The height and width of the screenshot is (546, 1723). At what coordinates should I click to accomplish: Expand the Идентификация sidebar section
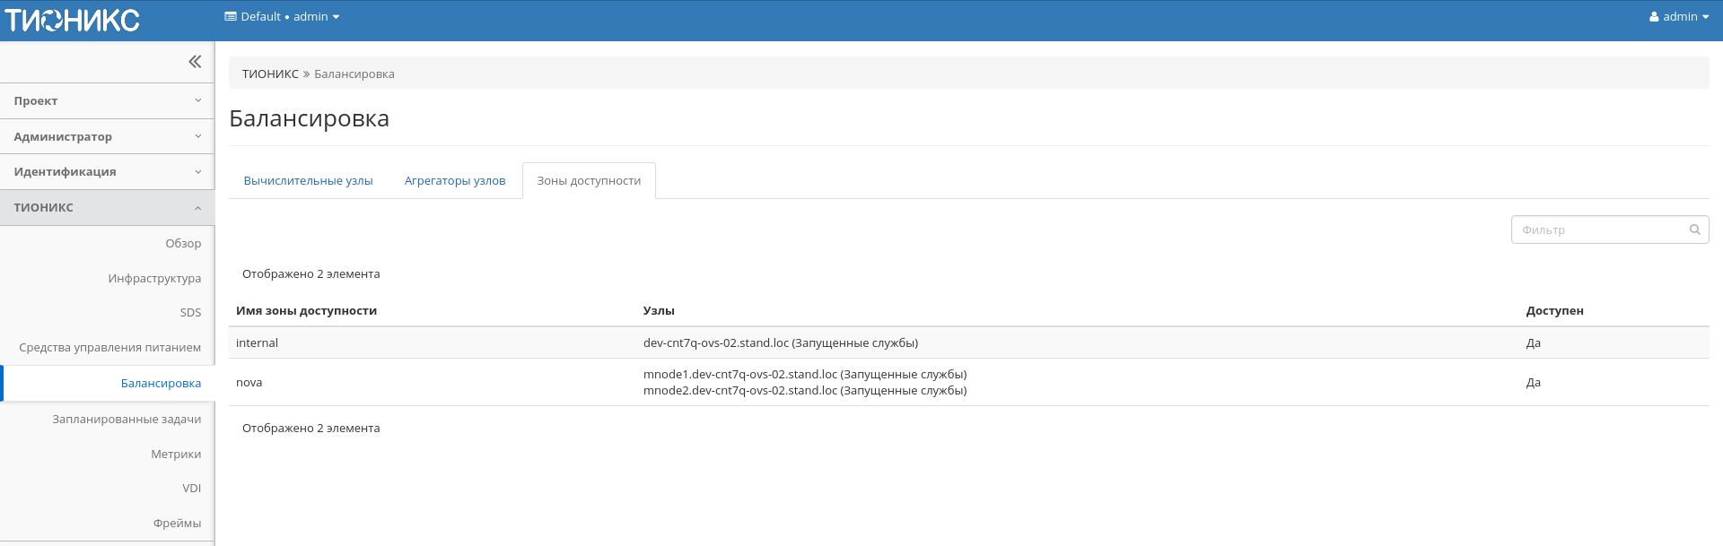click(x=107, y=172)
